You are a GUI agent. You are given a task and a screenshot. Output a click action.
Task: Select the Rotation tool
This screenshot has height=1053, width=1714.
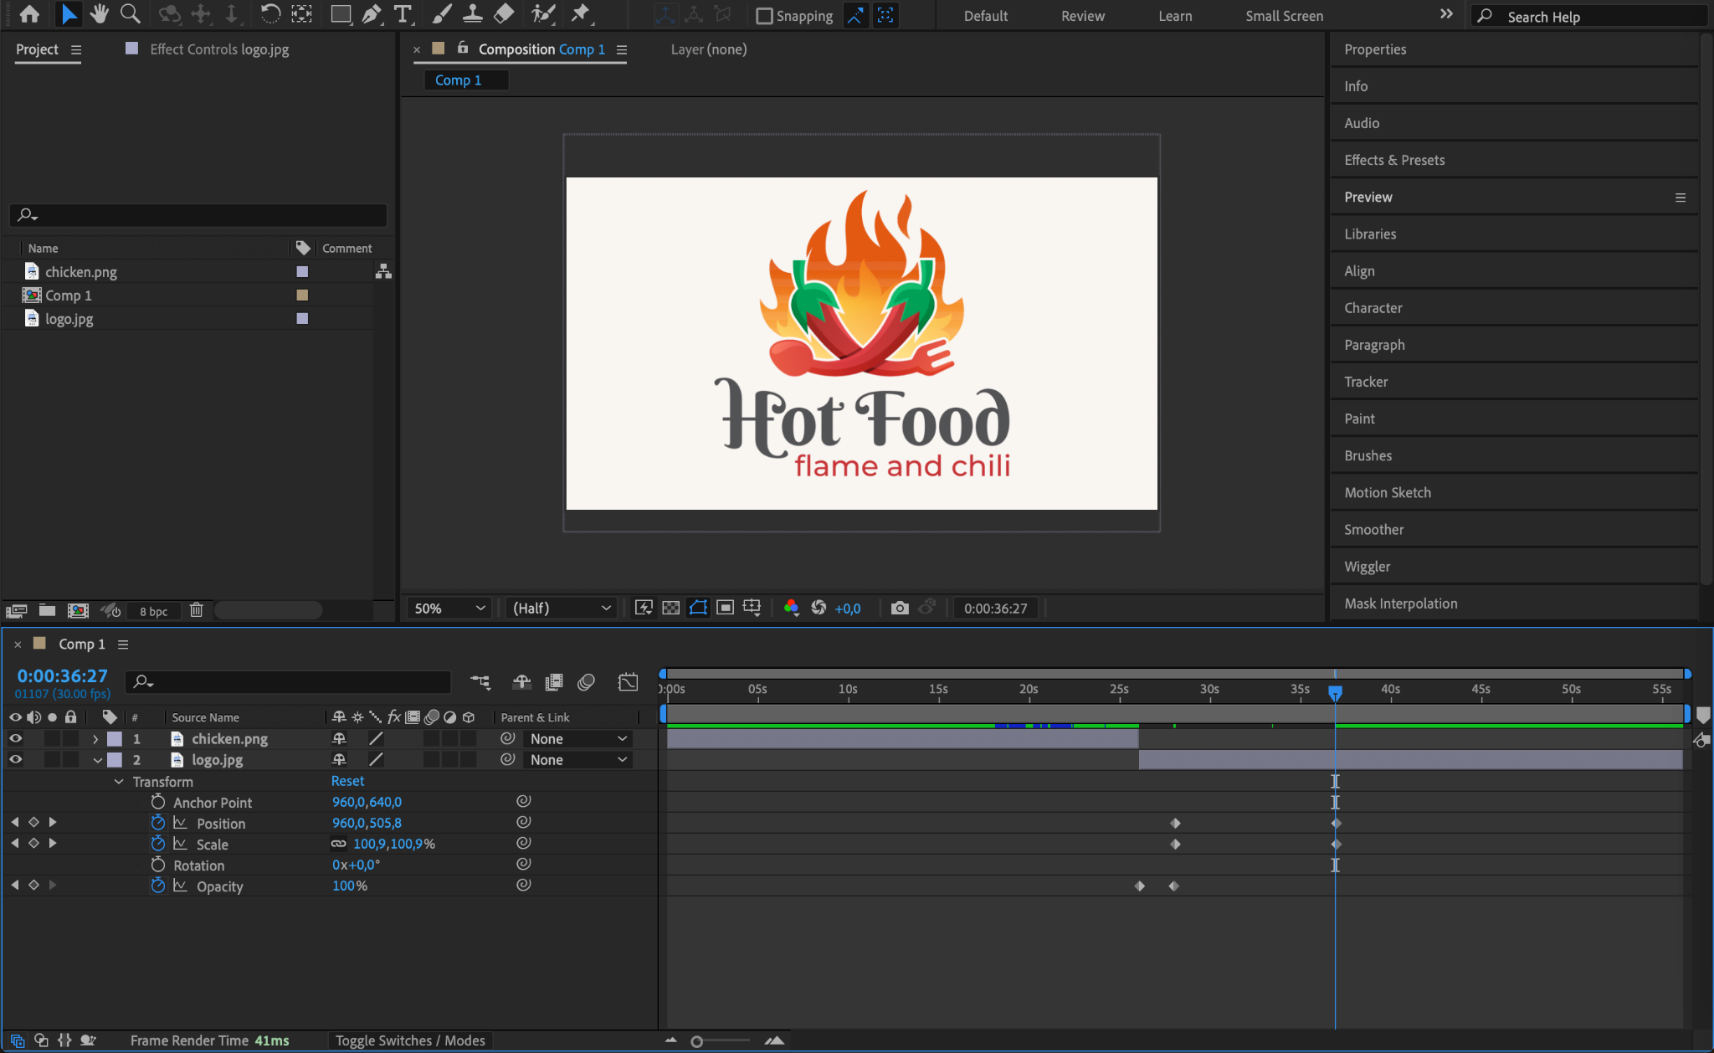[269, 14]
